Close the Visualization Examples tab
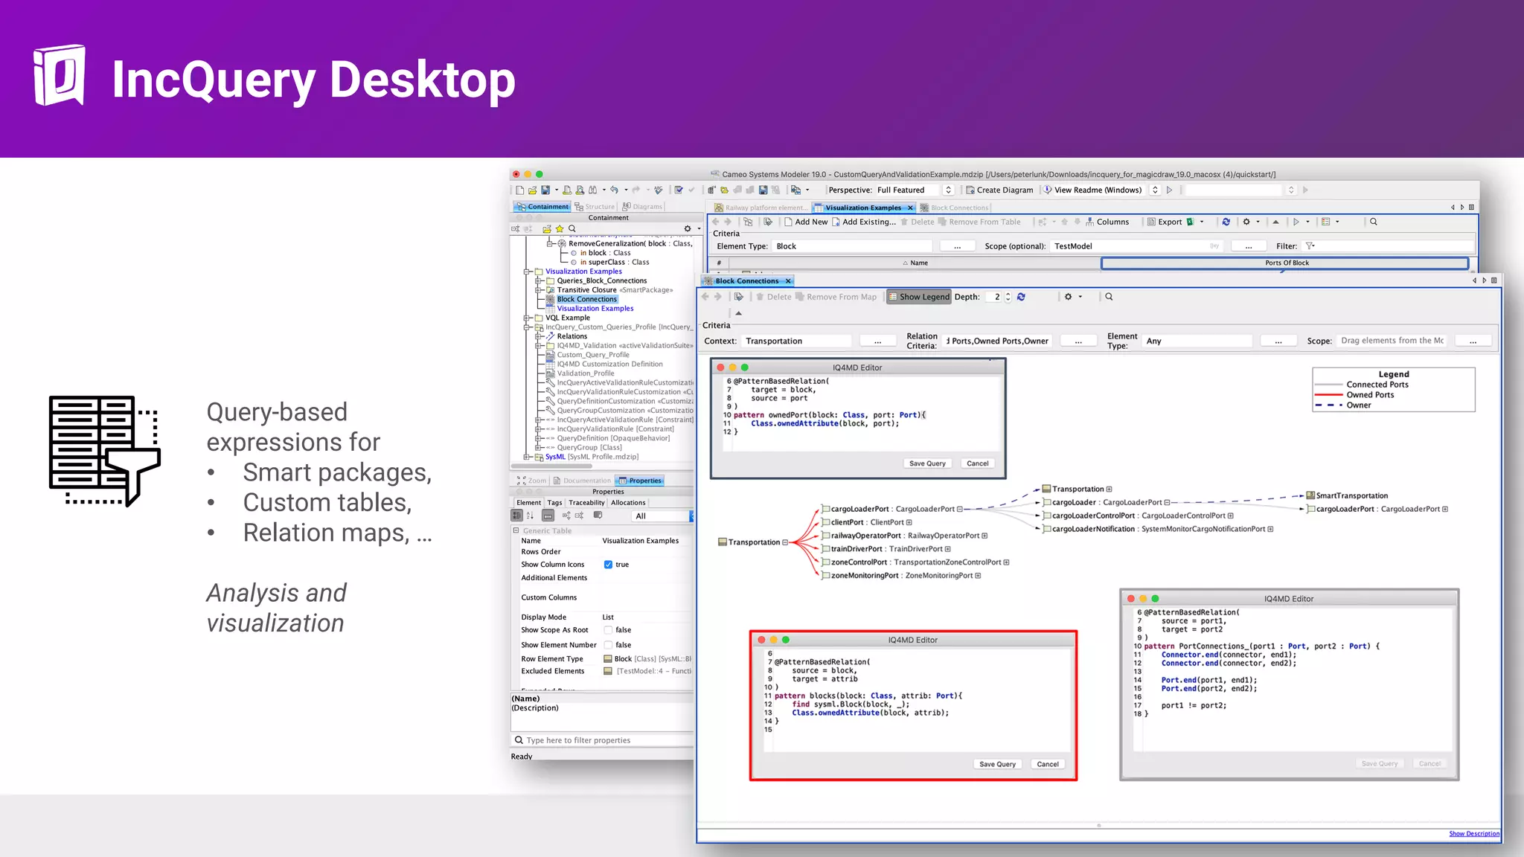 [910, 208]
